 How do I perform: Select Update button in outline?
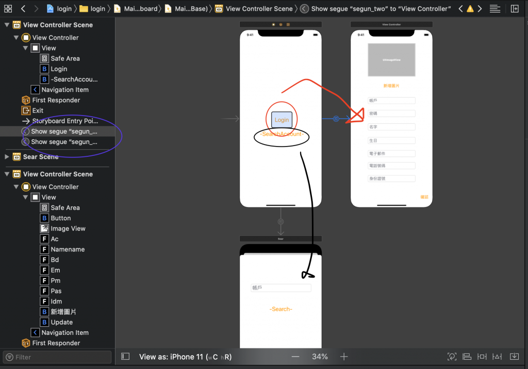pos(56,323)
